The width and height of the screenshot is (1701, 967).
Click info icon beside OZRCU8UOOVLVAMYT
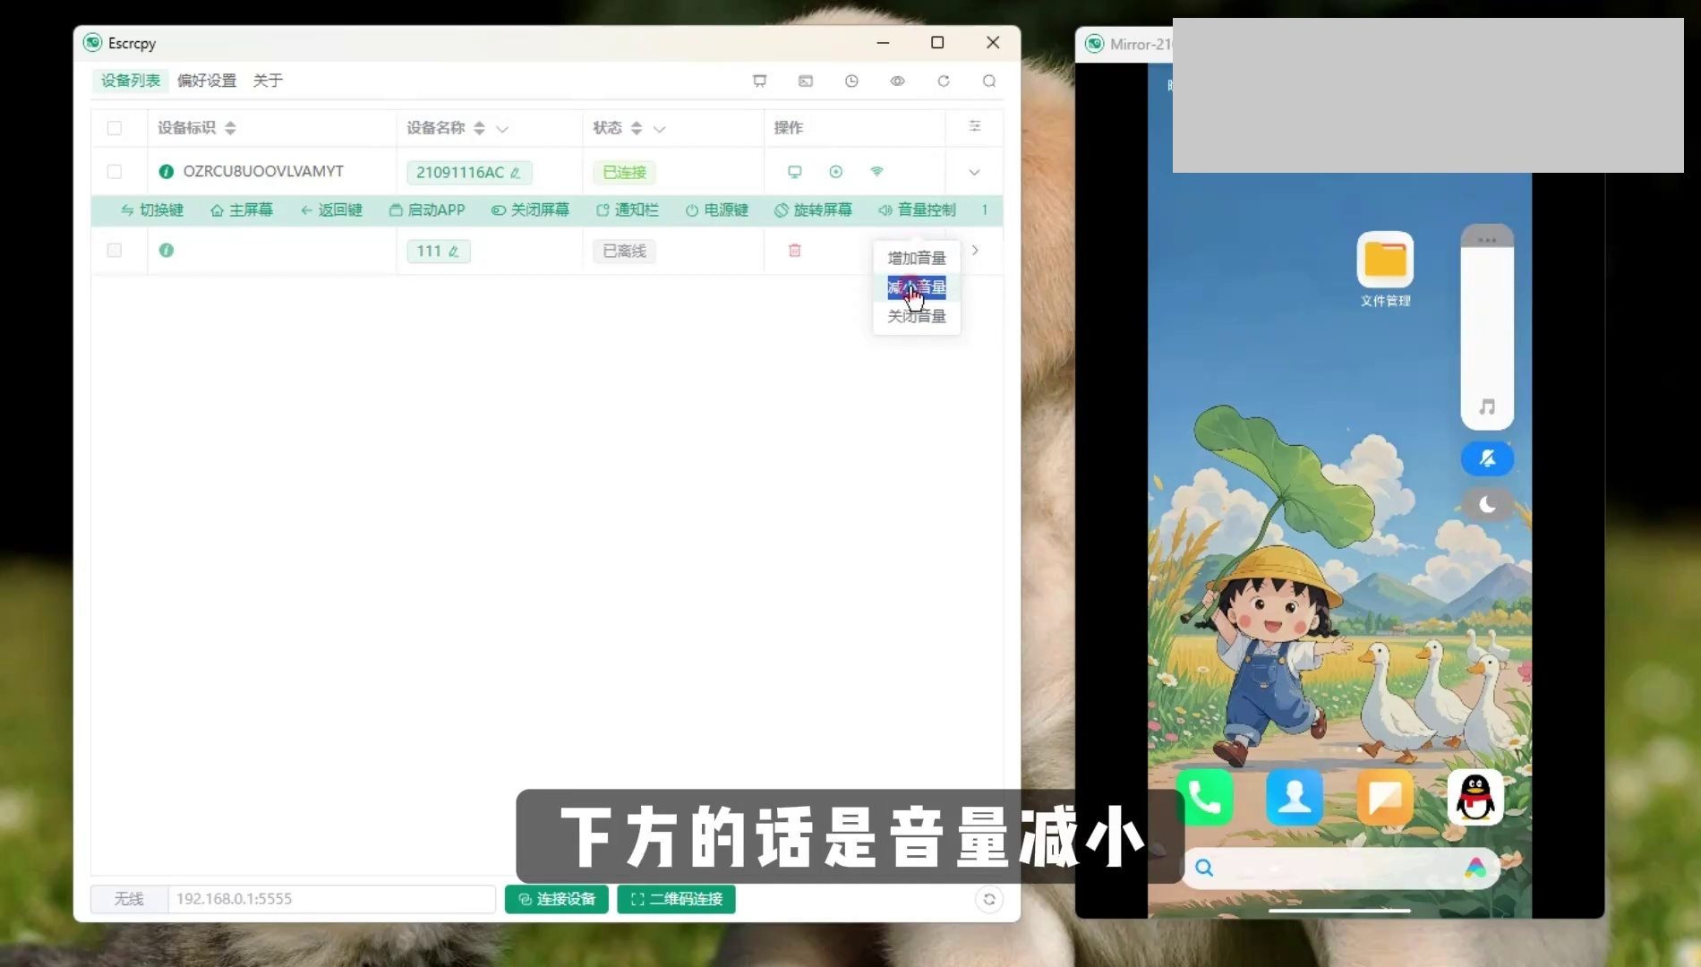(167, 171)
